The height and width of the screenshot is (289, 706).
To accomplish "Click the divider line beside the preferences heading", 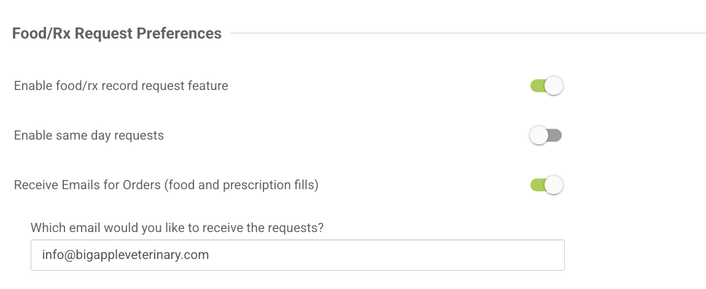I will click(467, 33).
